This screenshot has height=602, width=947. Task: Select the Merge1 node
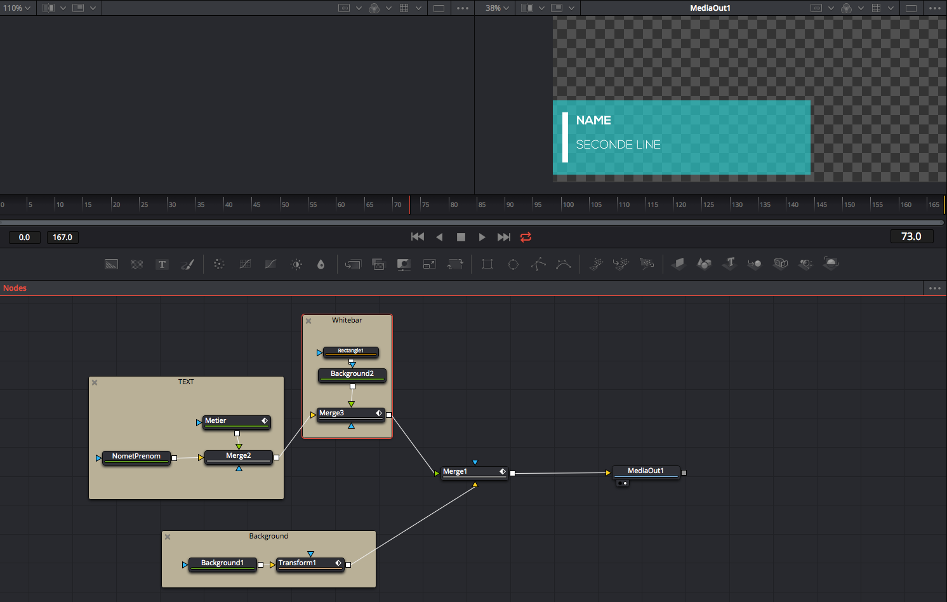point(474,472)
